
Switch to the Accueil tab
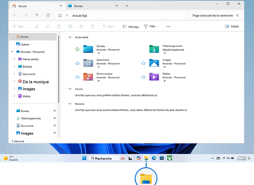(37, 6)
